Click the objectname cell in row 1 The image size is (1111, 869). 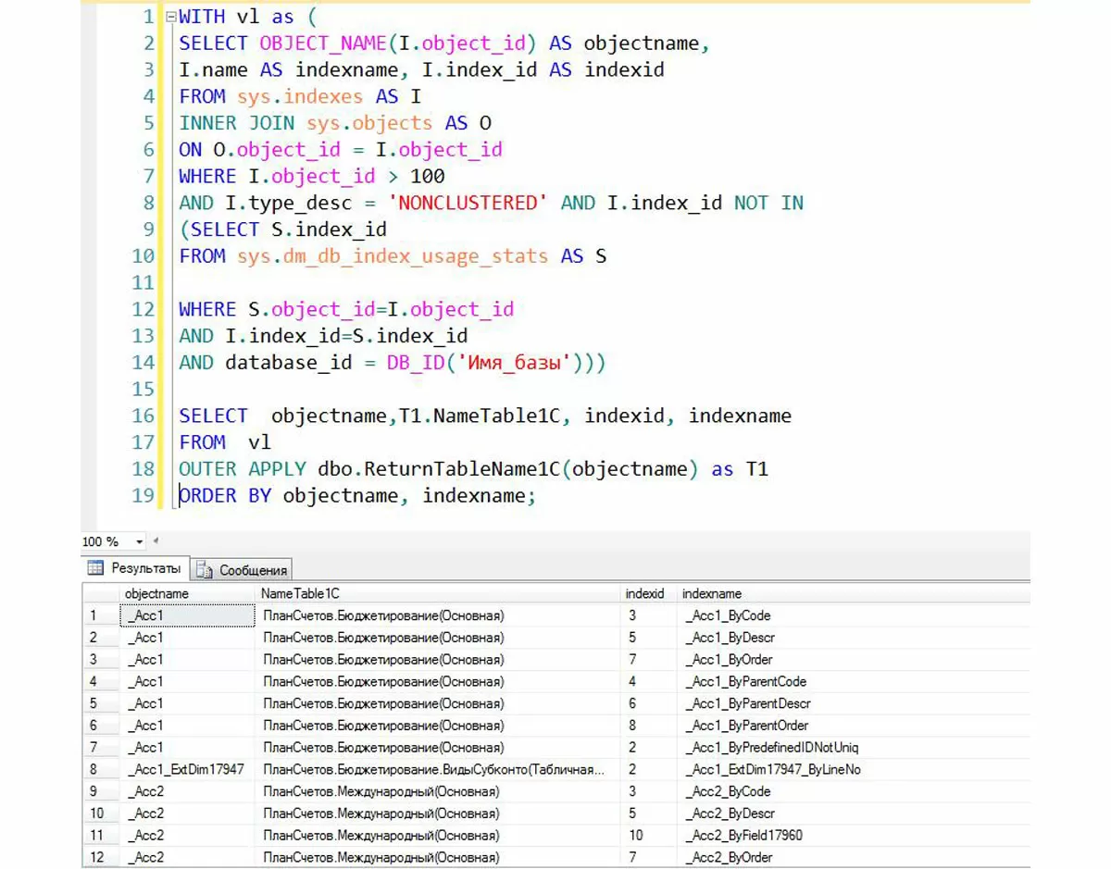pos(187,615)
